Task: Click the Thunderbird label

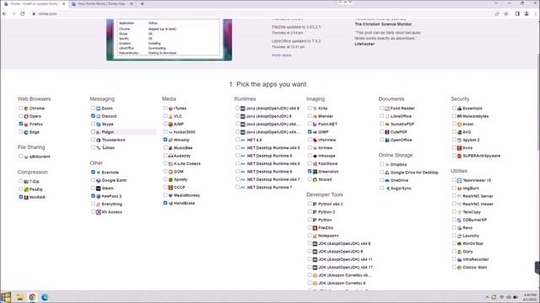Action: pos(113,140)
